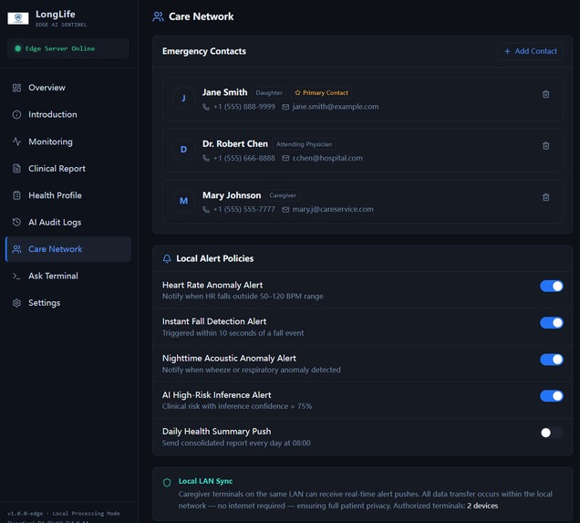580x523 pixels.
Task: Click Dr. Robert Chen's phone icon
Action: tap(206, 159)
